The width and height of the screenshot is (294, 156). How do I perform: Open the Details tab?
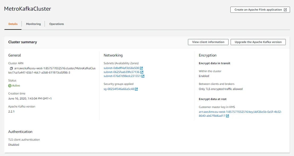point(13,24)
